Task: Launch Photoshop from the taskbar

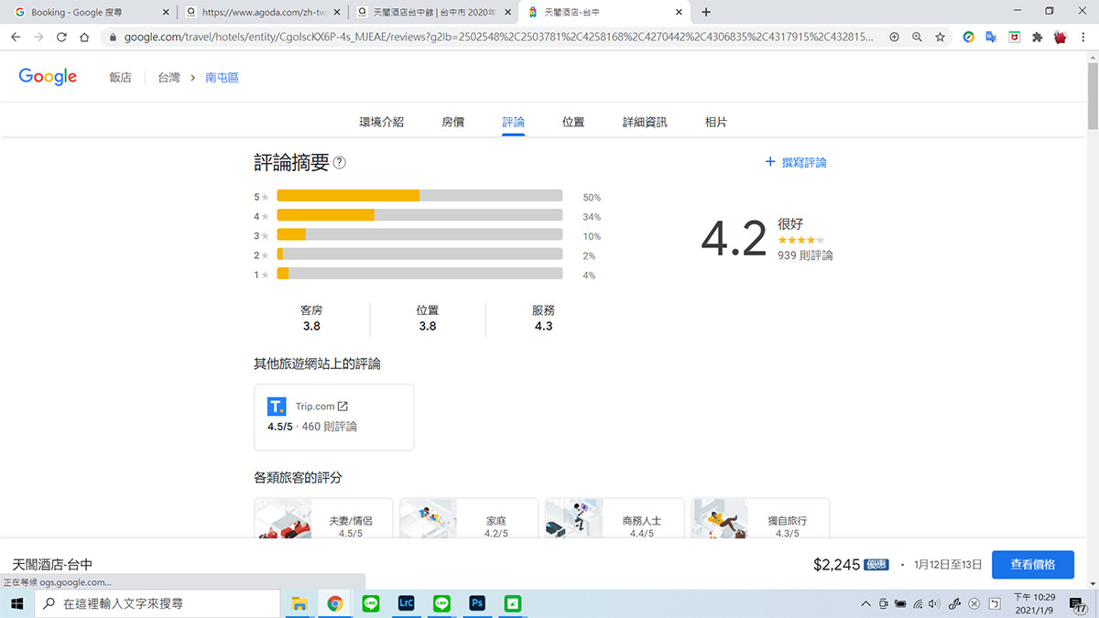Action: (476, 603)
